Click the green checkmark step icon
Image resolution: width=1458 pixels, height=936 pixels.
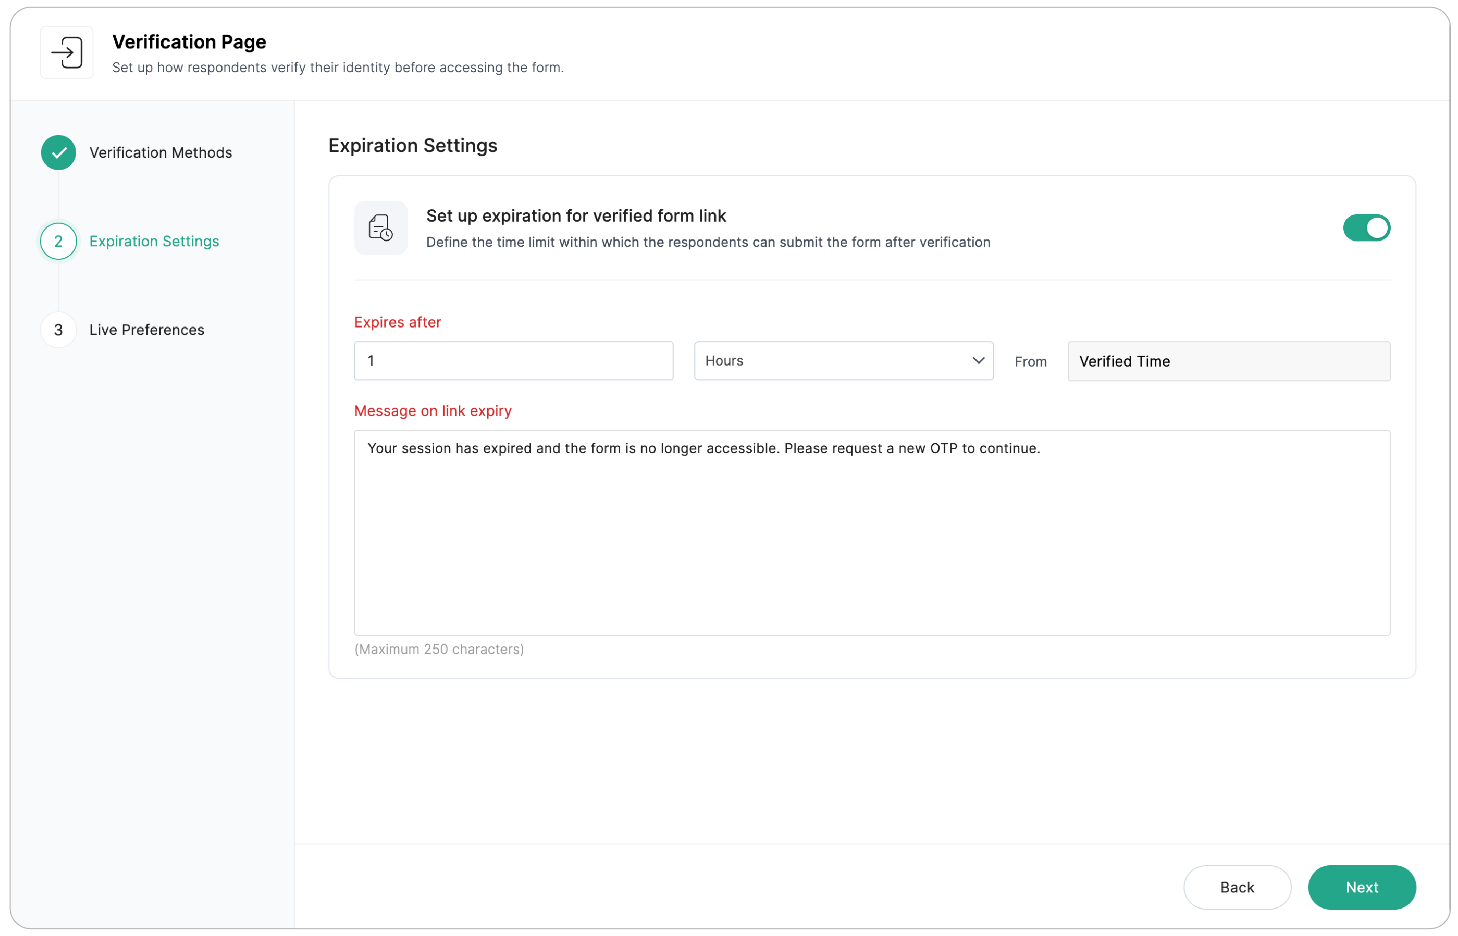[58, 152]
